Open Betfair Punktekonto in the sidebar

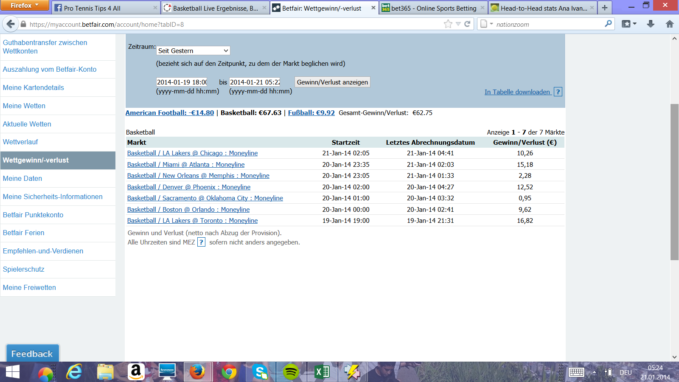click(58, 215)
